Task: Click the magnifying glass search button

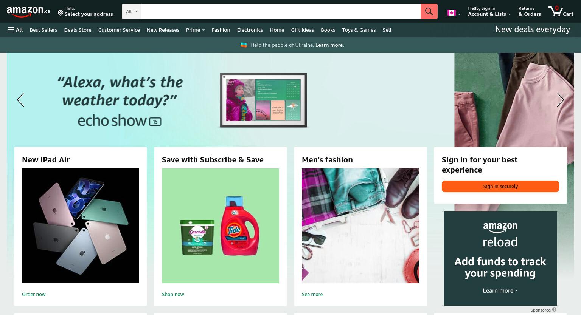Action: (429, 11)
